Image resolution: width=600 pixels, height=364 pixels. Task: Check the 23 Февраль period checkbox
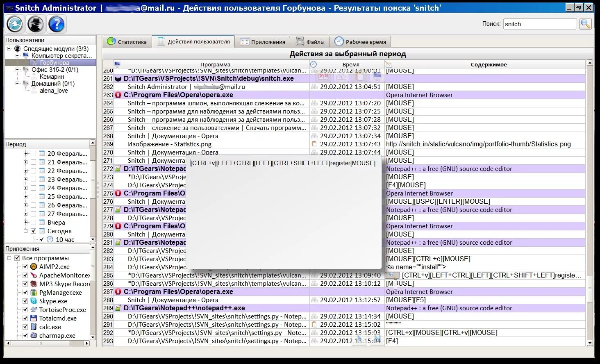pyautogui.click(x=34, y=179)
